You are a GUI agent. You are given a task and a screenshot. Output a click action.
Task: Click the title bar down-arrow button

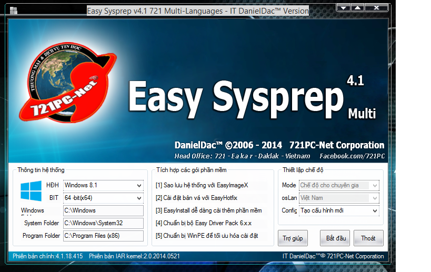click(x=344, y=8)
